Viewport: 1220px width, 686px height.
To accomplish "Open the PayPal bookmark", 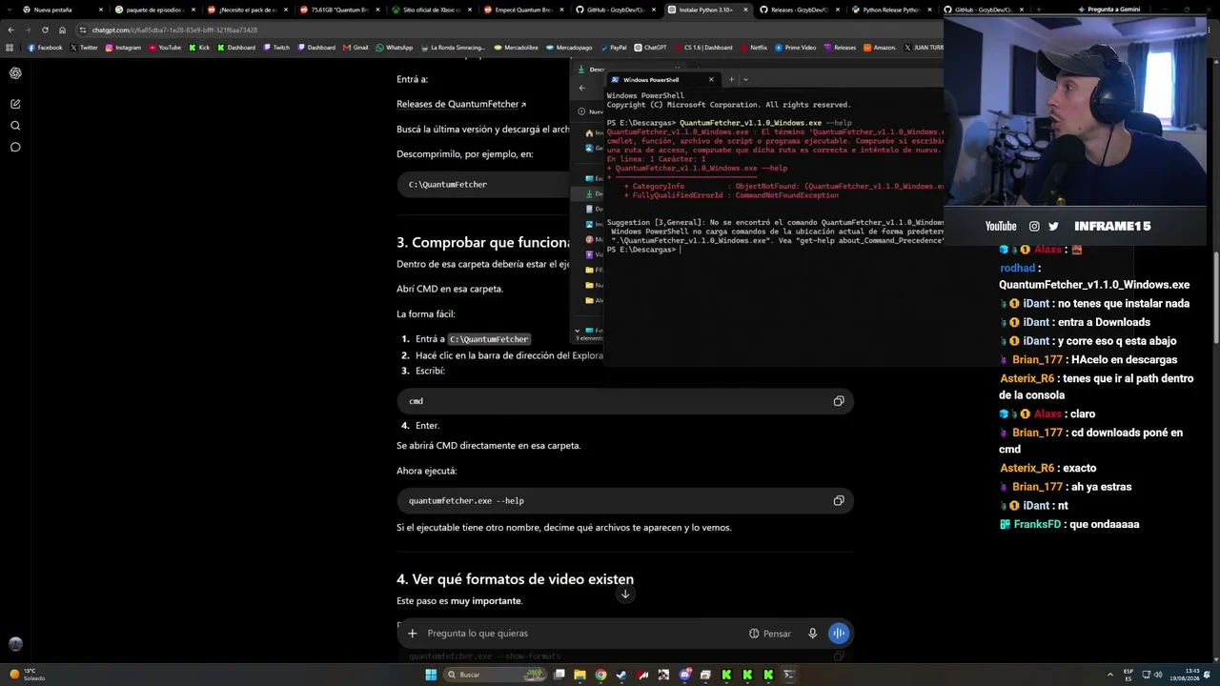I will [x=613, y=47].
